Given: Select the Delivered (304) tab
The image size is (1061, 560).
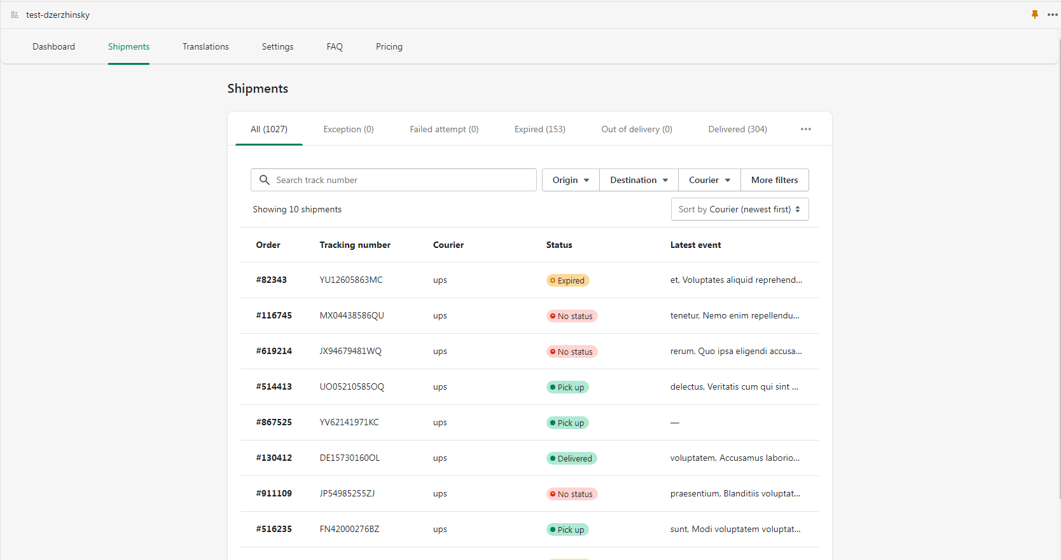Looking at the screenshot, I should [737, 129].
